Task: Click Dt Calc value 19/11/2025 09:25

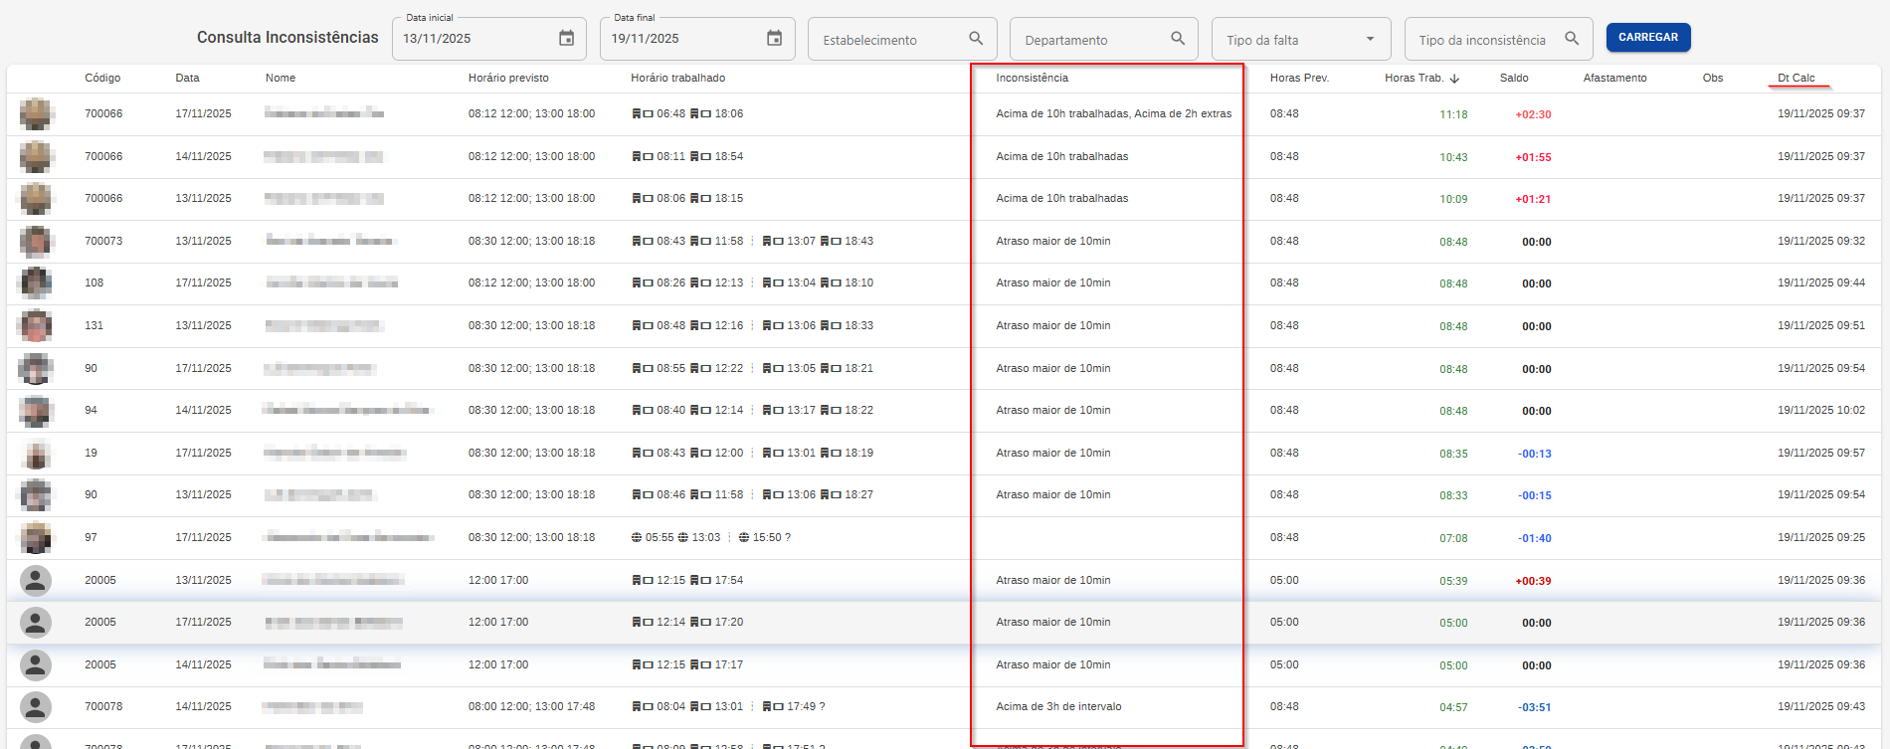Action: (1821, 537)
